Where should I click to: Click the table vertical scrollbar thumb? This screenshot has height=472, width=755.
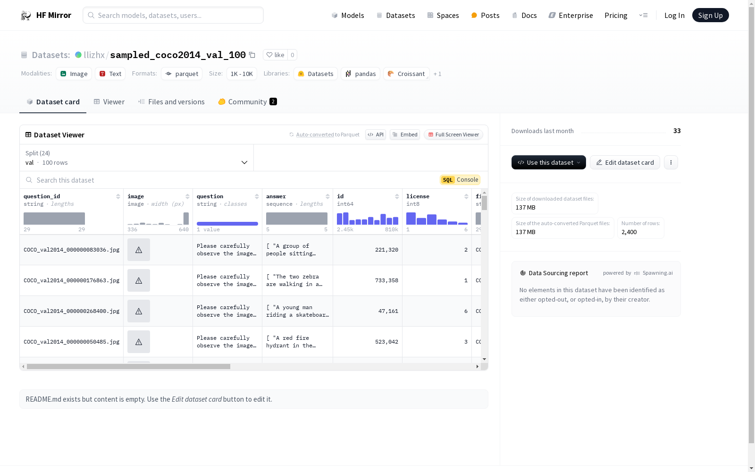pos(485,203)
